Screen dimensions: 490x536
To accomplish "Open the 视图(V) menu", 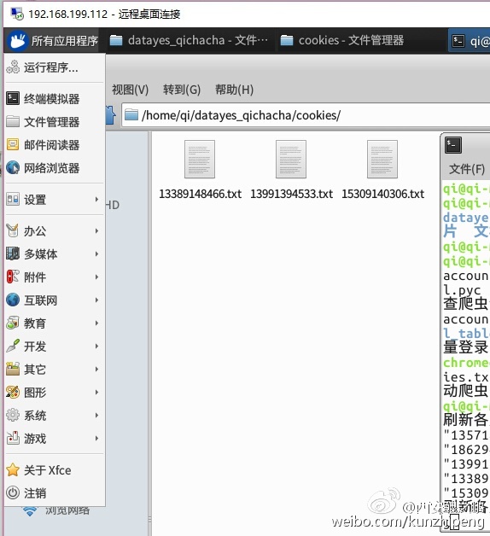I will [131, 90].
